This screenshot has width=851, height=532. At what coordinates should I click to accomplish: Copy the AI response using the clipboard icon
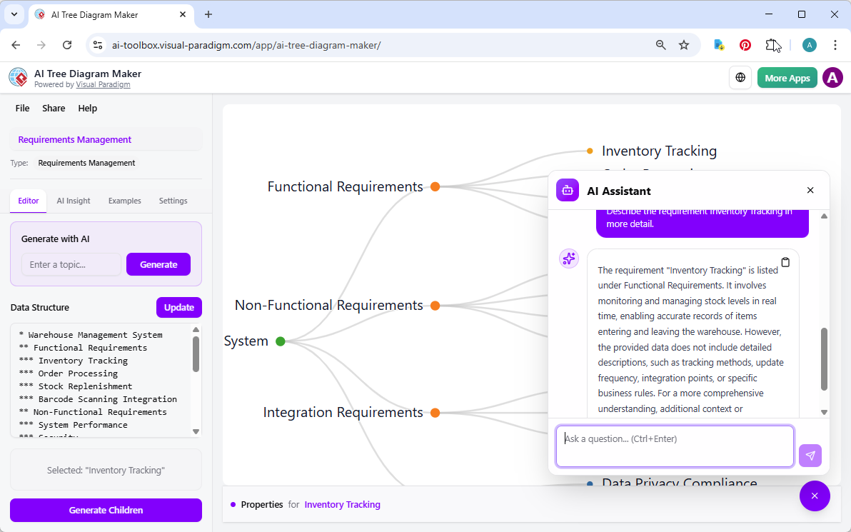point(785,262)
